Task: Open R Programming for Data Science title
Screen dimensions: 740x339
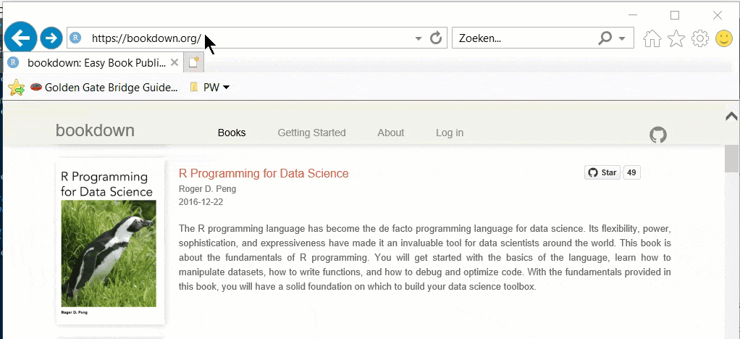Action: coord(264,173)
